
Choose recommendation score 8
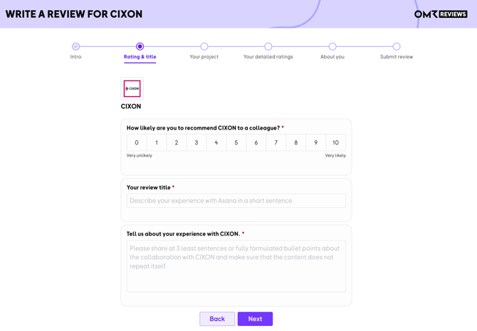pos(295,142)
